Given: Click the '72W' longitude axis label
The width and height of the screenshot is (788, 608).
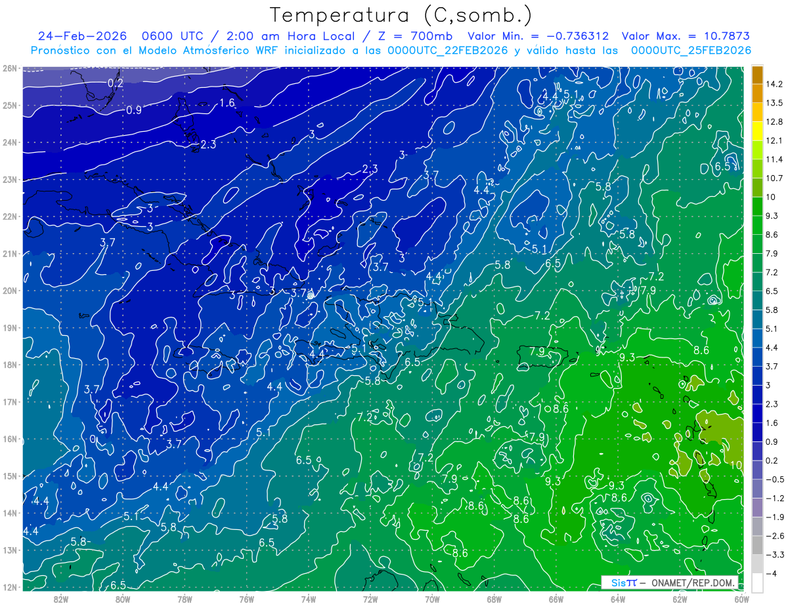Looking at the screenshot, I should click(x=370, y=599).
